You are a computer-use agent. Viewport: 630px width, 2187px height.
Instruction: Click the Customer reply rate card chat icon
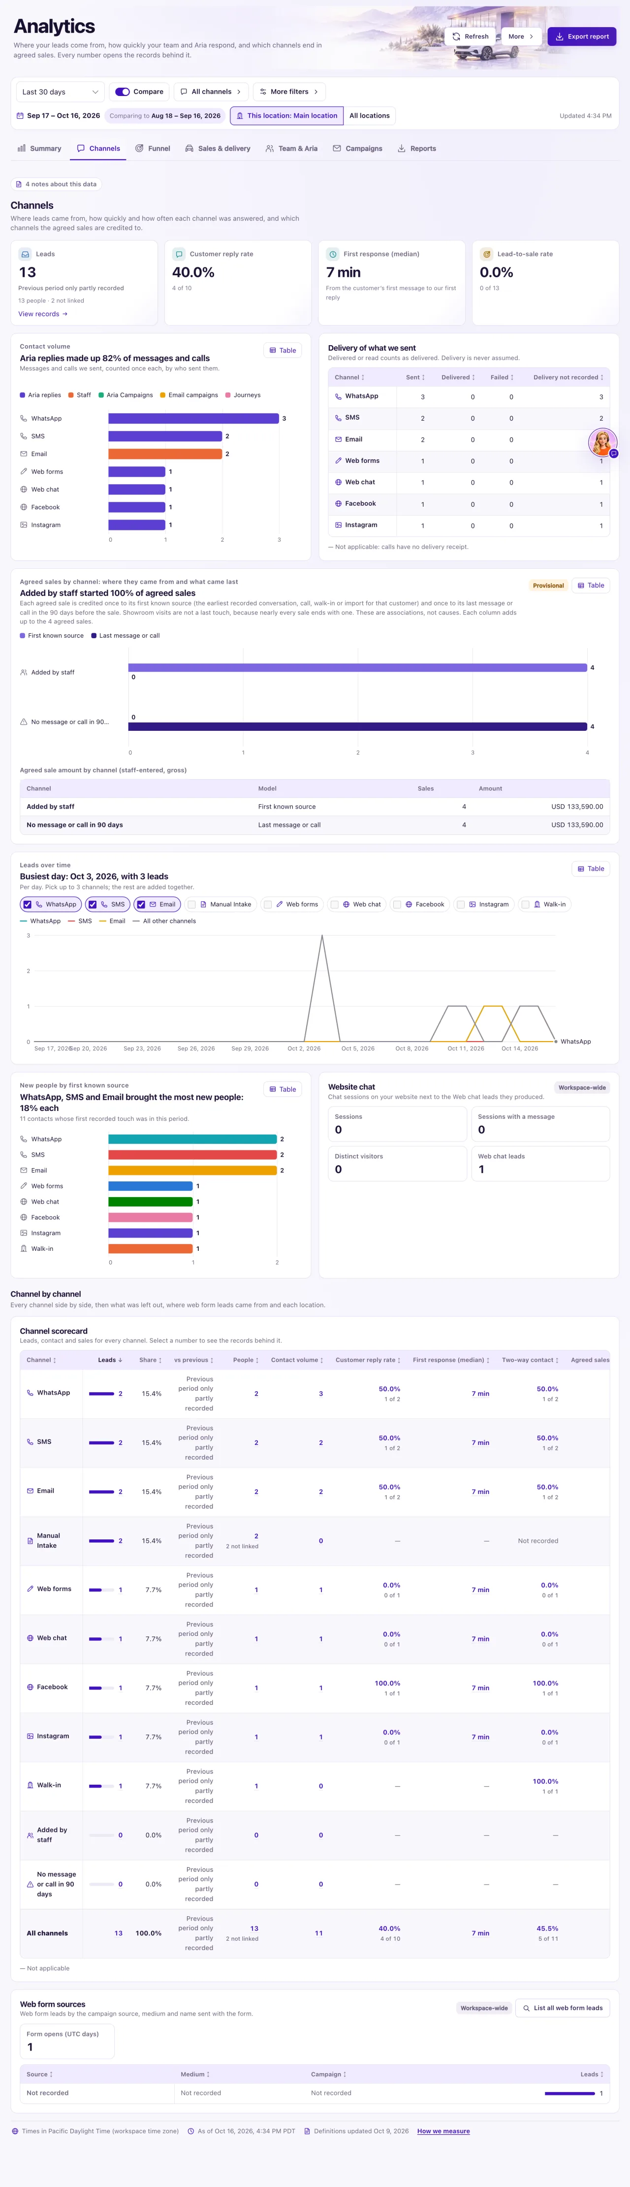[x=179, y=254]
